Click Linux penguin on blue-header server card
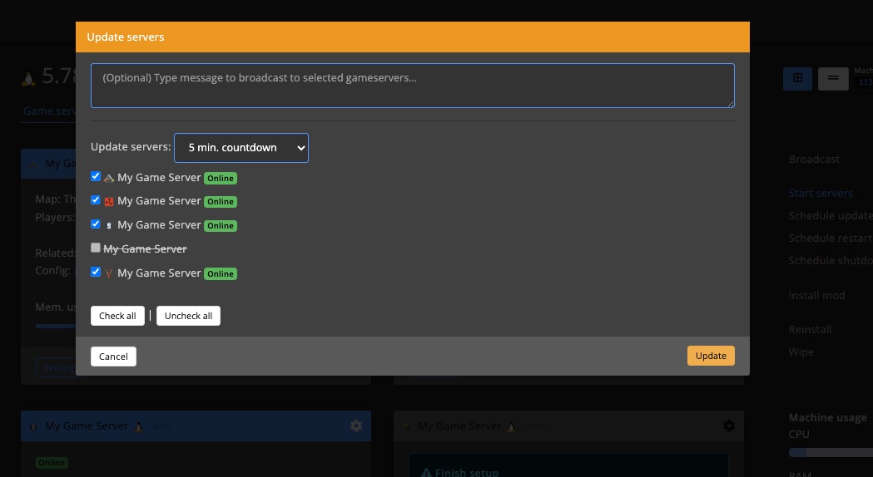 pos(139,426)
